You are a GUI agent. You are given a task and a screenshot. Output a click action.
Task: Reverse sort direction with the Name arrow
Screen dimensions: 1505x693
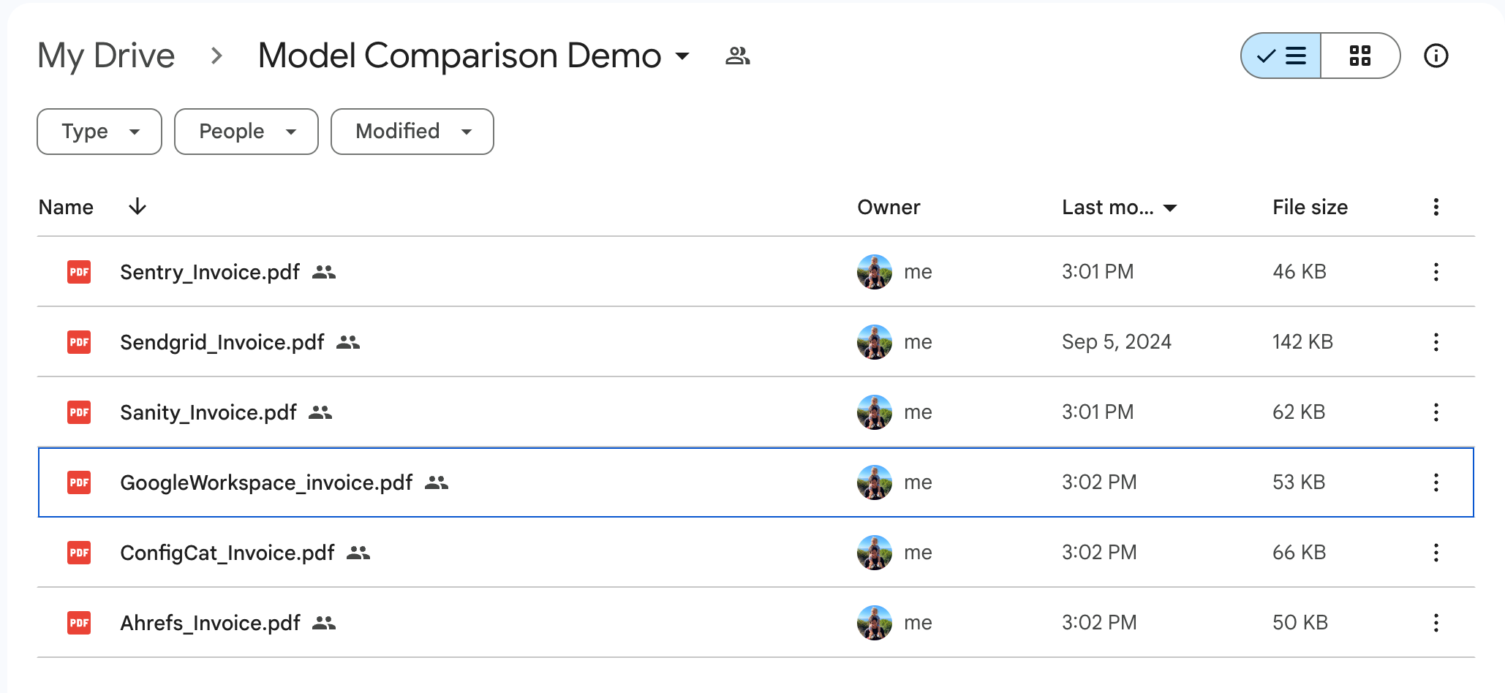pos(137,207)
